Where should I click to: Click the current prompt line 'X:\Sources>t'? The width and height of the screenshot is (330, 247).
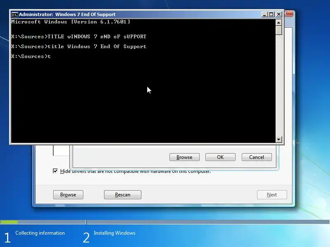point(31,56)
